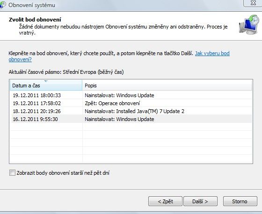Click the System Restore title bar icon
262x214 pixels.
point(2,5)
